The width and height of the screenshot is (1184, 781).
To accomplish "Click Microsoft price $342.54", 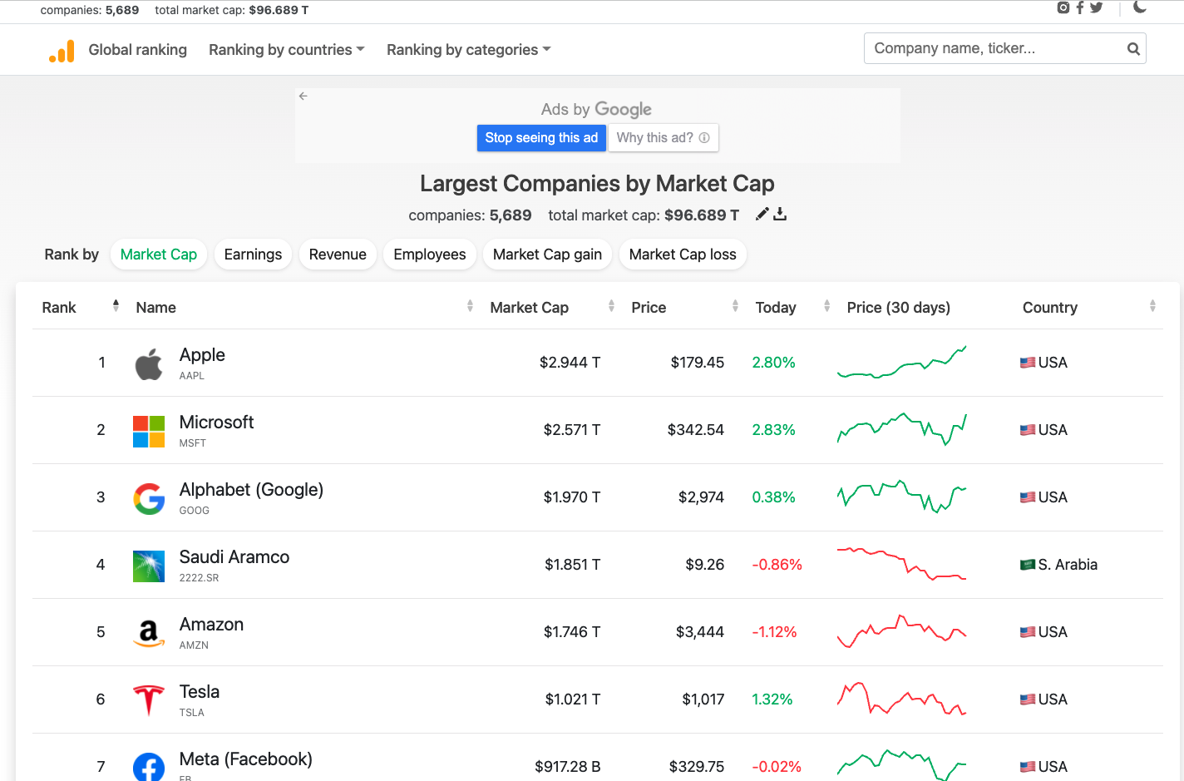I will coord(695,430).
